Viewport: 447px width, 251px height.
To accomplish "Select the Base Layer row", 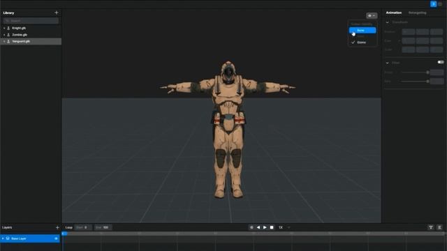I will pyautogui.click(x=30, y=238).
